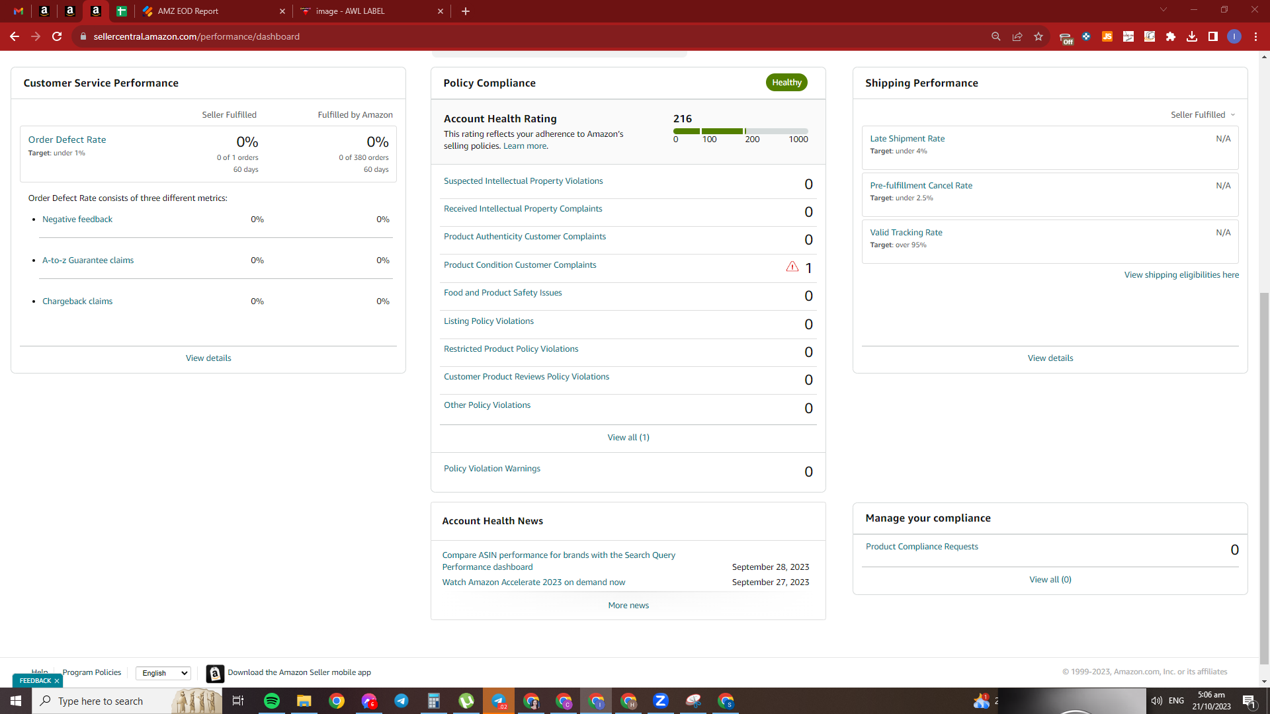The image size is (1270, 714).
Task: Open Restricted Product Policy Violations
Action: click(x=511, y=349)
